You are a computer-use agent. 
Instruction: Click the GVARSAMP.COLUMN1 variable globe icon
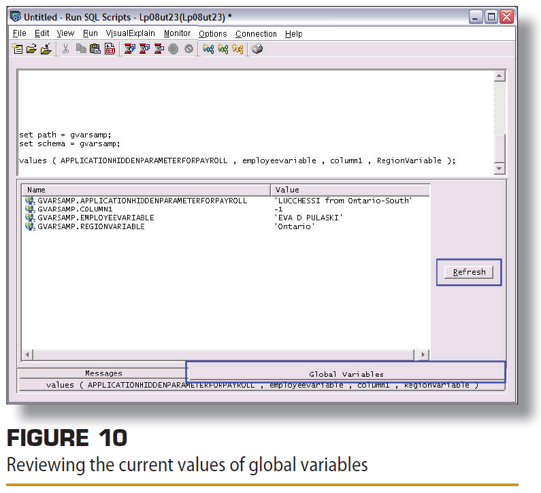point(30,209)
